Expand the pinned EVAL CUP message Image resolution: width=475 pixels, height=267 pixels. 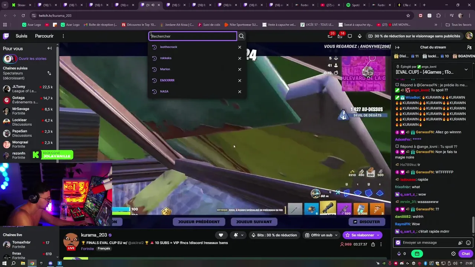[x=466, y=69]
